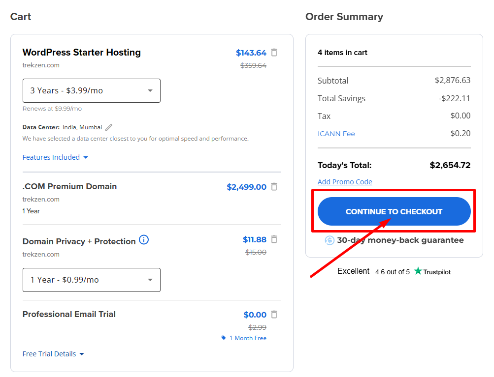Delete WordPress Starter Hosting from cart
Screen dimensions: 494x377
coord(274,53)
